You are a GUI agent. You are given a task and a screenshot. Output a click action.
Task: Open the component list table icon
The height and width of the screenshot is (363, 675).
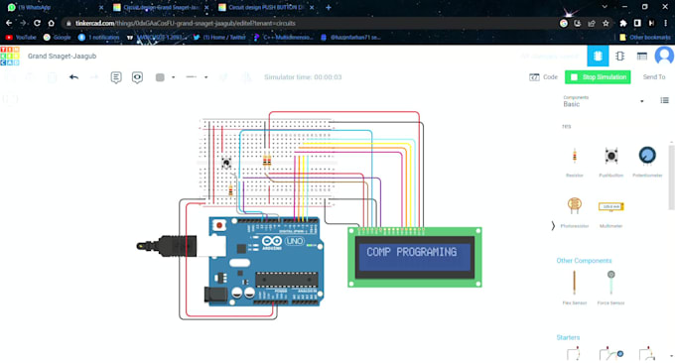point(642,56)
